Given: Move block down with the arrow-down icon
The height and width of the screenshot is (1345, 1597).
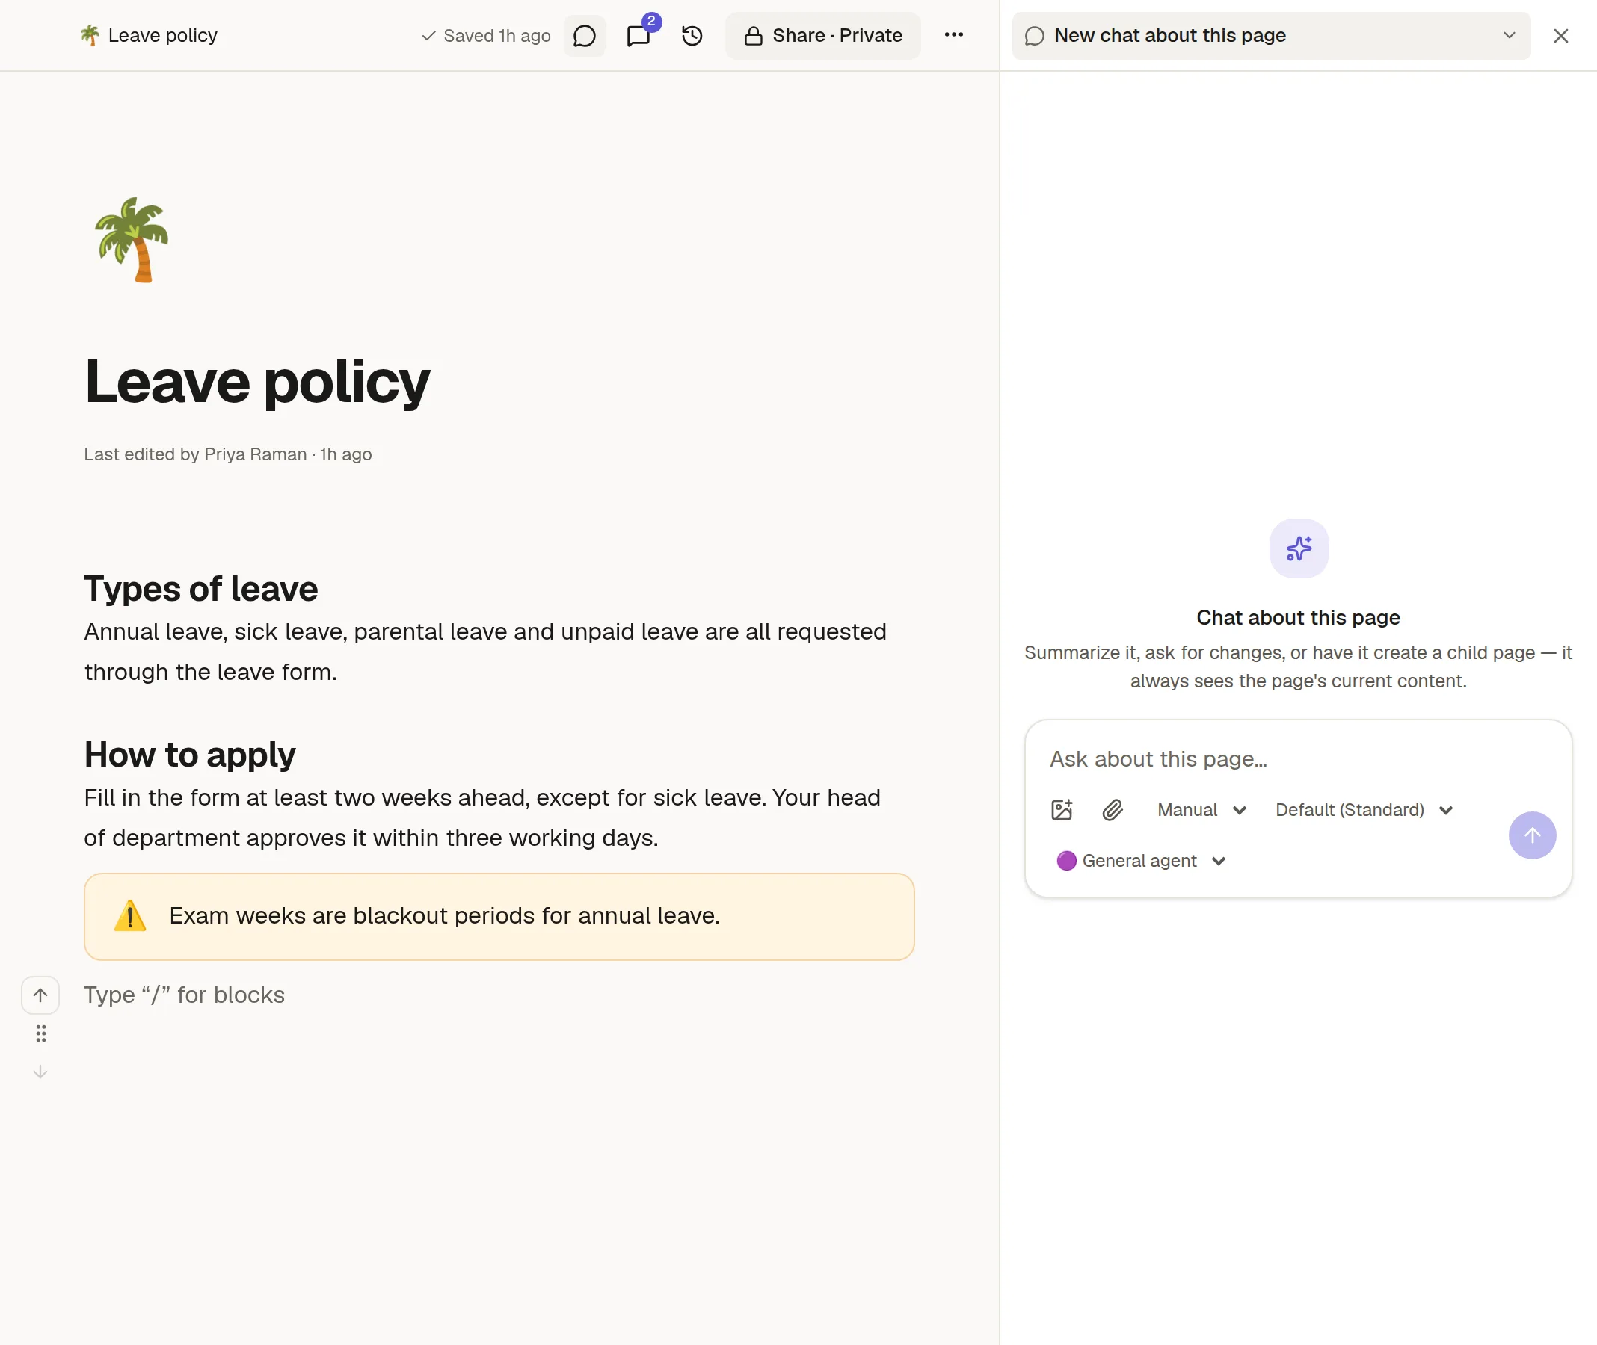Looking at the screenshot, I should 40,1072.
